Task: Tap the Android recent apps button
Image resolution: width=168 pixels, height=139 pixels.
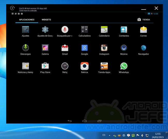Action: [100, 121]
